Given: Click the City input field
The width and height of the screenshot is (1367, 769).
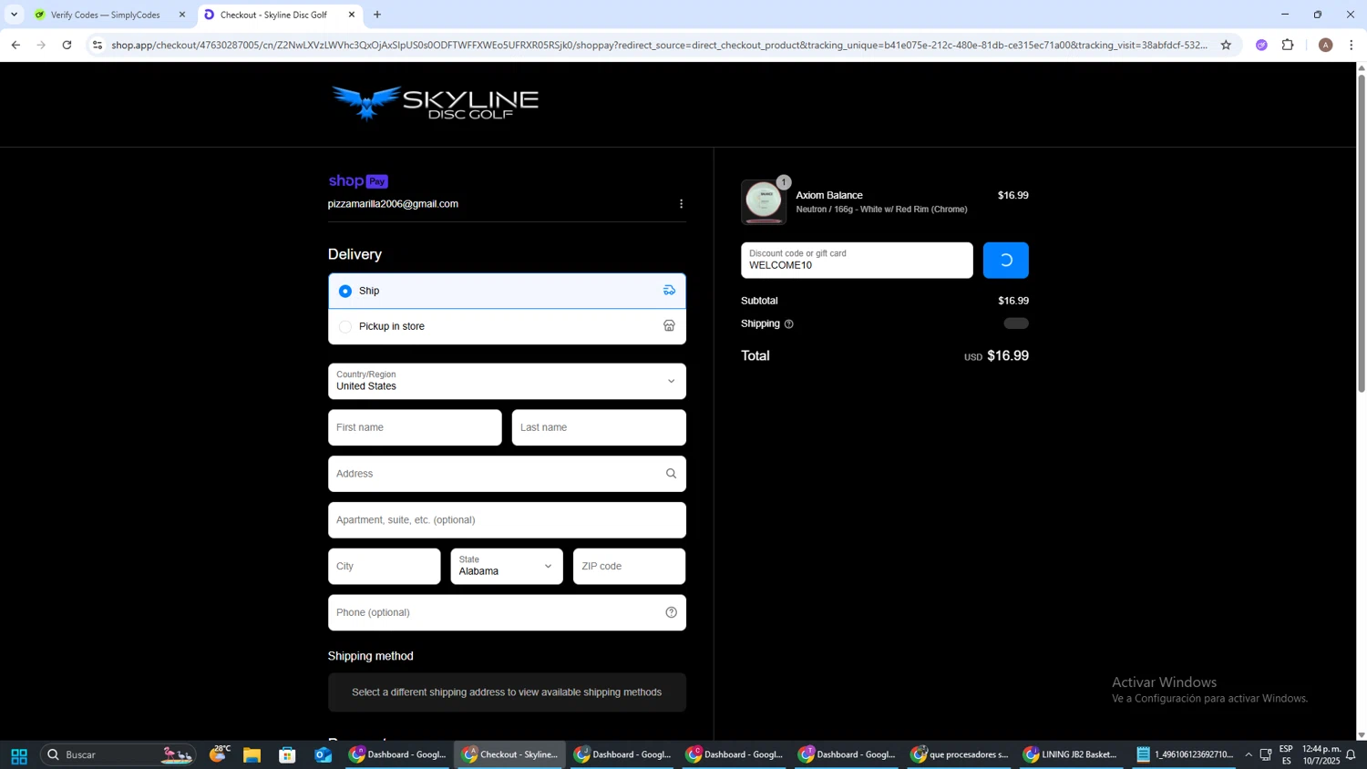Looking at the screenshot, I should pyautogui.click(x=384, y=566).
